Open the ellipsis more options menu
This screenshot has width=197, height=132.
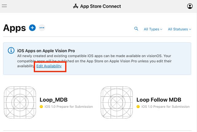(x=42, y=28)
